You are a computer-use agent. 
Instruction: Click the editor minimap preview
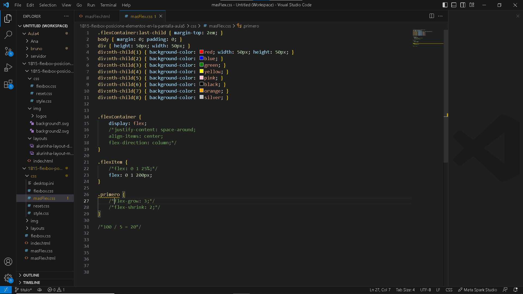point(428,38)
